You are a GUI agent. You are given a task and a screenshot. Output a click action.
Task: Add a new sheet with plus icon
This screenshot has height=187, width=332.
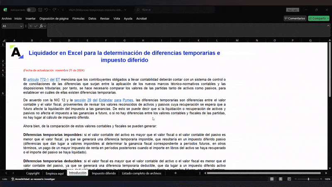point(176,173)
